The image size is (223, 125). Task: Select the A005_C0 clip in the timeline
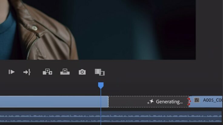click(x=212, y=100)
